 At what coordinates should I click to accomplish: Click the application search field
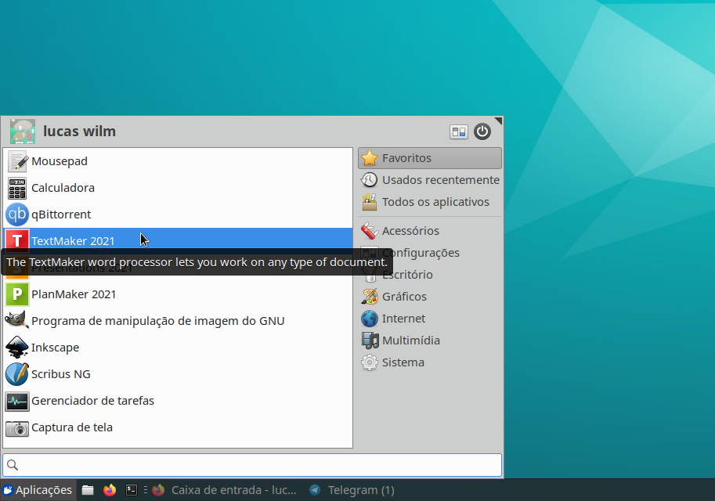[x=252, y=465]
